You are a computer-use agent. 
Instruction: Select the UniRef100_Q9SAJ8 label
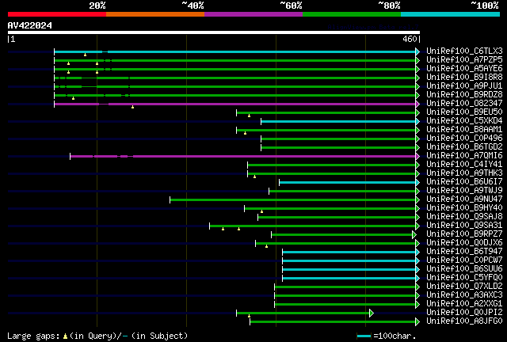pos(464,217)
